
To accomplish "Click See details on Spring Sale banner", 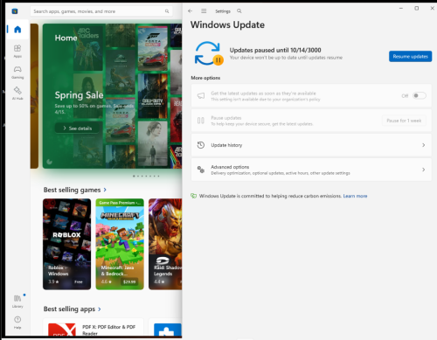I will [78, 128].
